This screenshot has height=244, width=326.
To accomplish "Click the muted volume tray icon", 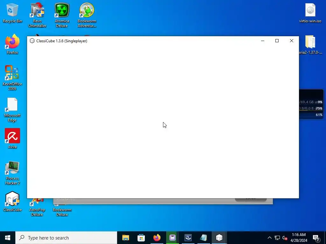I will (285, 238).
